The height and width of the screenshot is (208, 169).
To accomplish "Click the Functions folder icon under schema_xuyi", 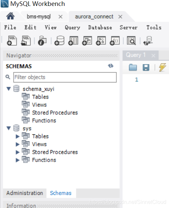I will click(x=26, y=120).
